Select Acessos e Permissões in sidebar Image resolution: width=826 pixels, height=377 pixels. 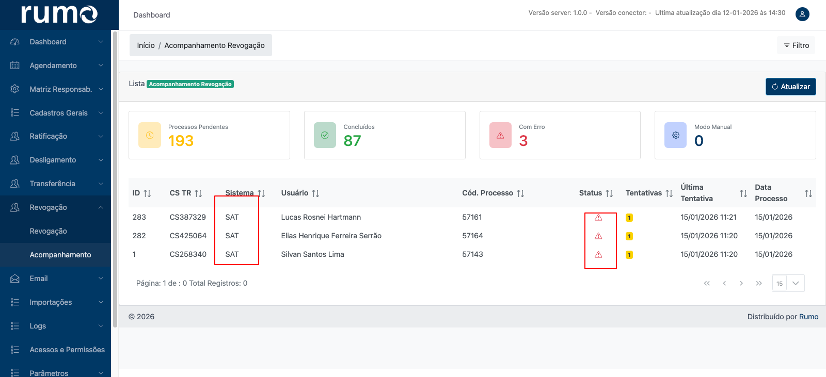(67, 350)
